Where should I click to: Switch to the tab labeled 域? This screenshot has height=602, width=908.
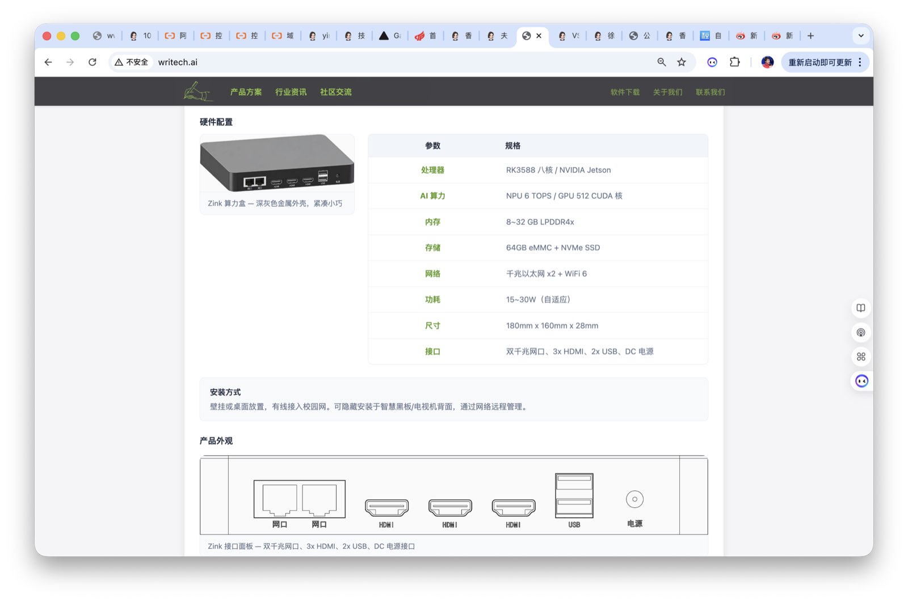click(283, 36)
